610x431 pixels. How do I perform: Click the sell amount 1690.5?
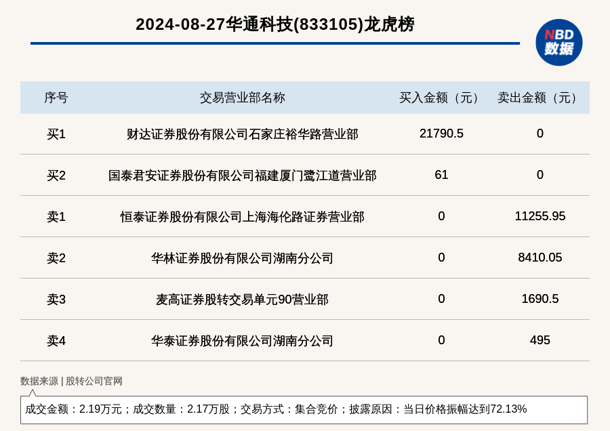(540, 299)
